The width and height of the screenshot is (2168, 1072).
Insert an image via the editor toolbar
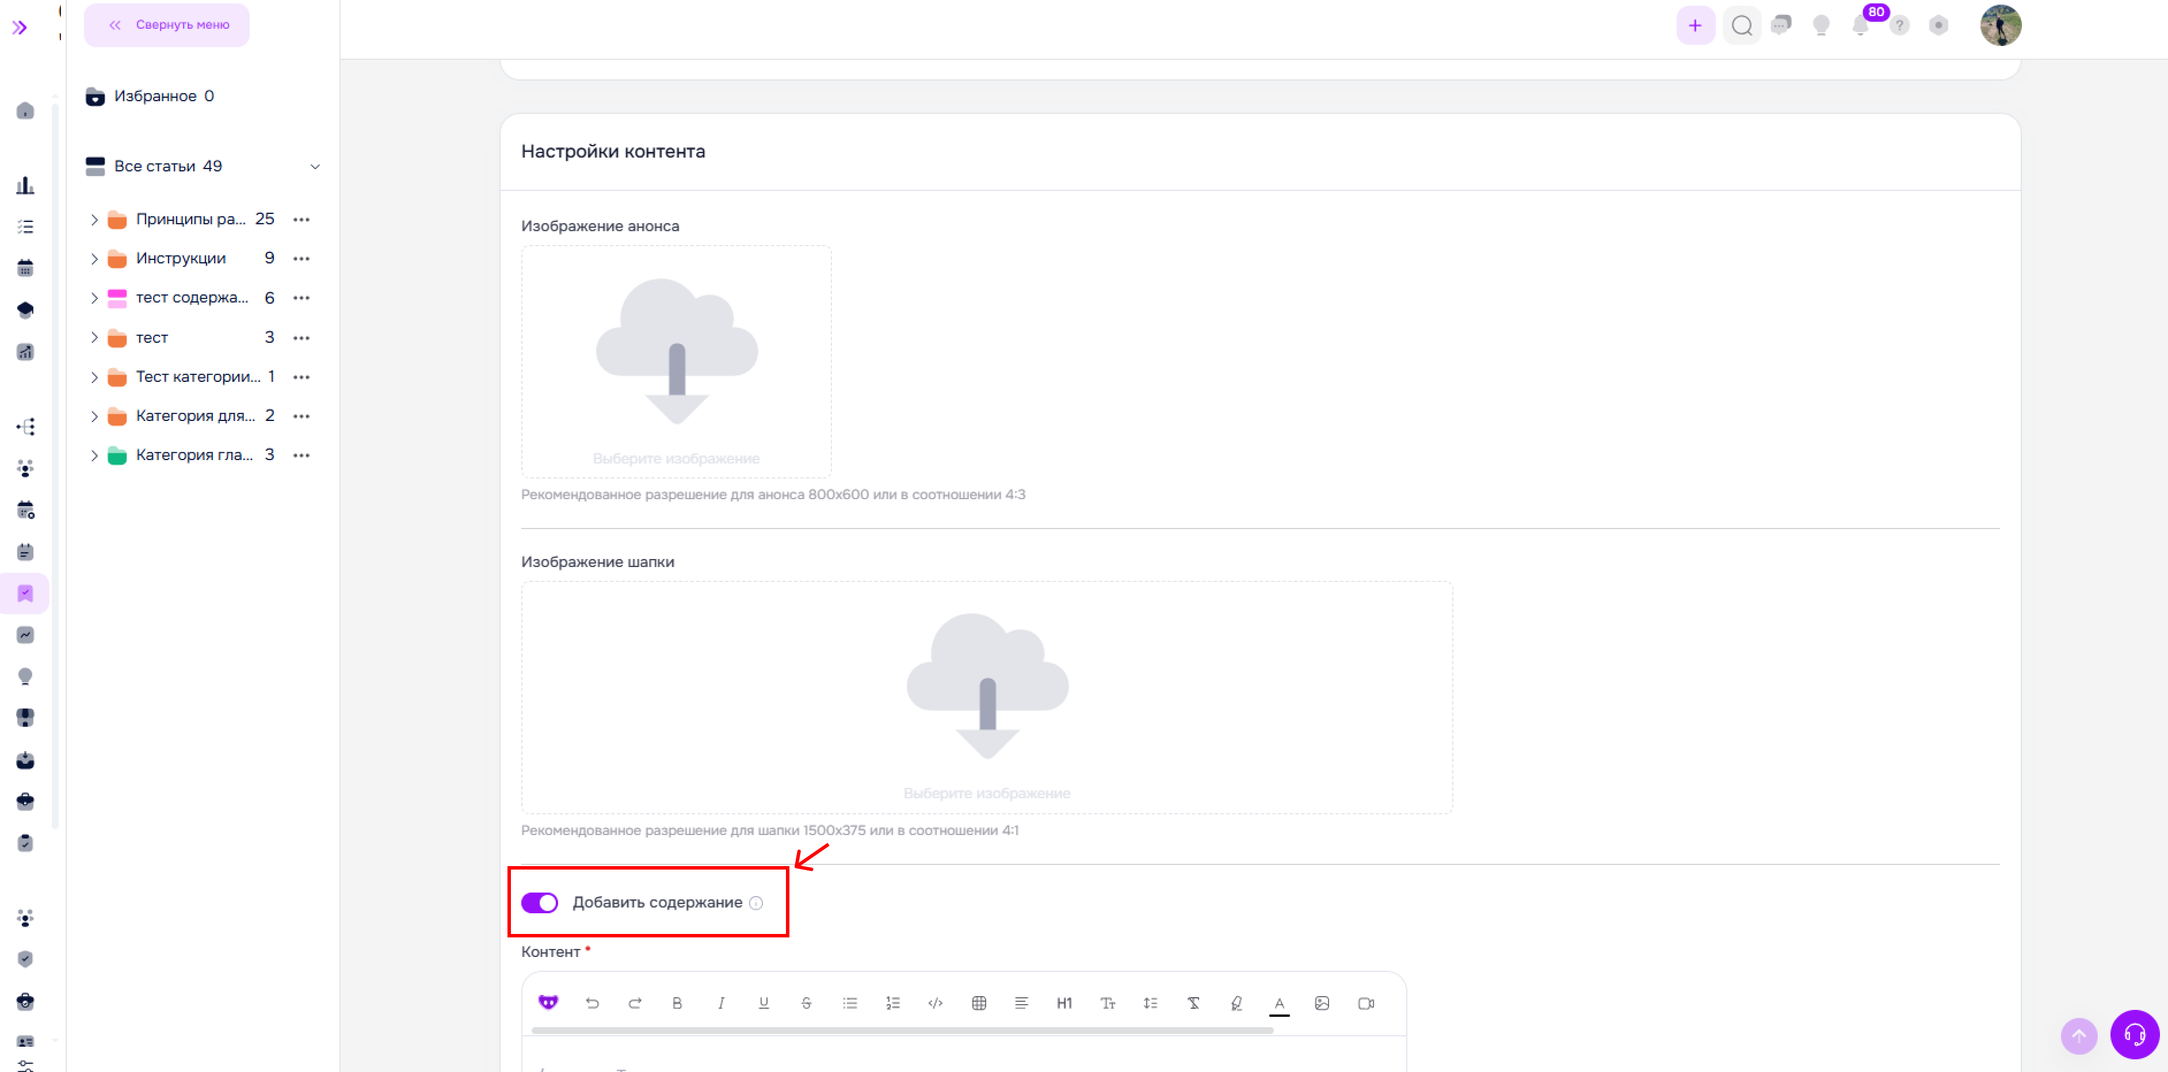(1322, 1003)
